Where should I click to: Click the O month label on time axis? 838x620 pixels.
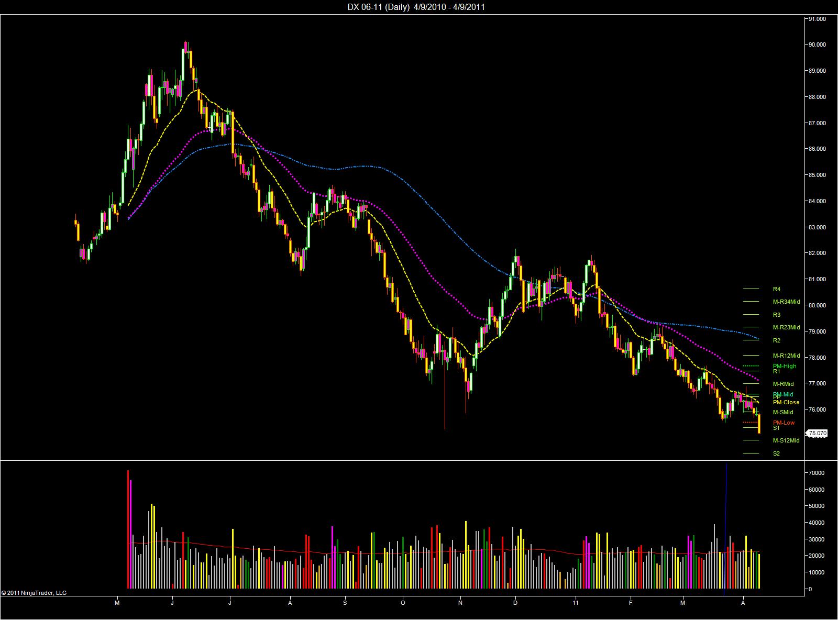[x=403, y=603]
